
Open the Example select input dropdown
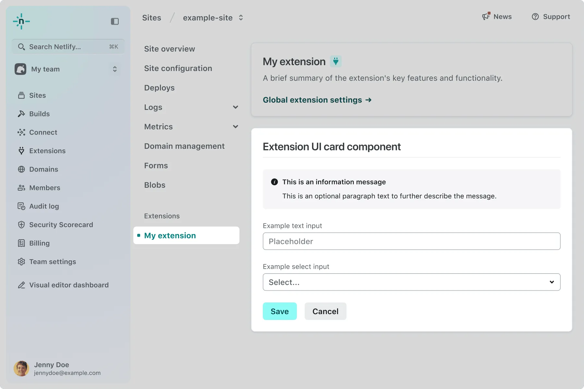pyautogui.click(x=411, y=282)
